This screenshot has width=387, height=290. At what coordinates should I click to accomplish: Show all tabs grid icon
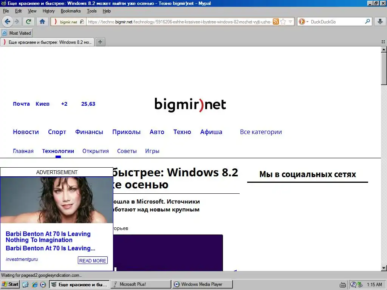pyautogui.click(x=383, y=42)
